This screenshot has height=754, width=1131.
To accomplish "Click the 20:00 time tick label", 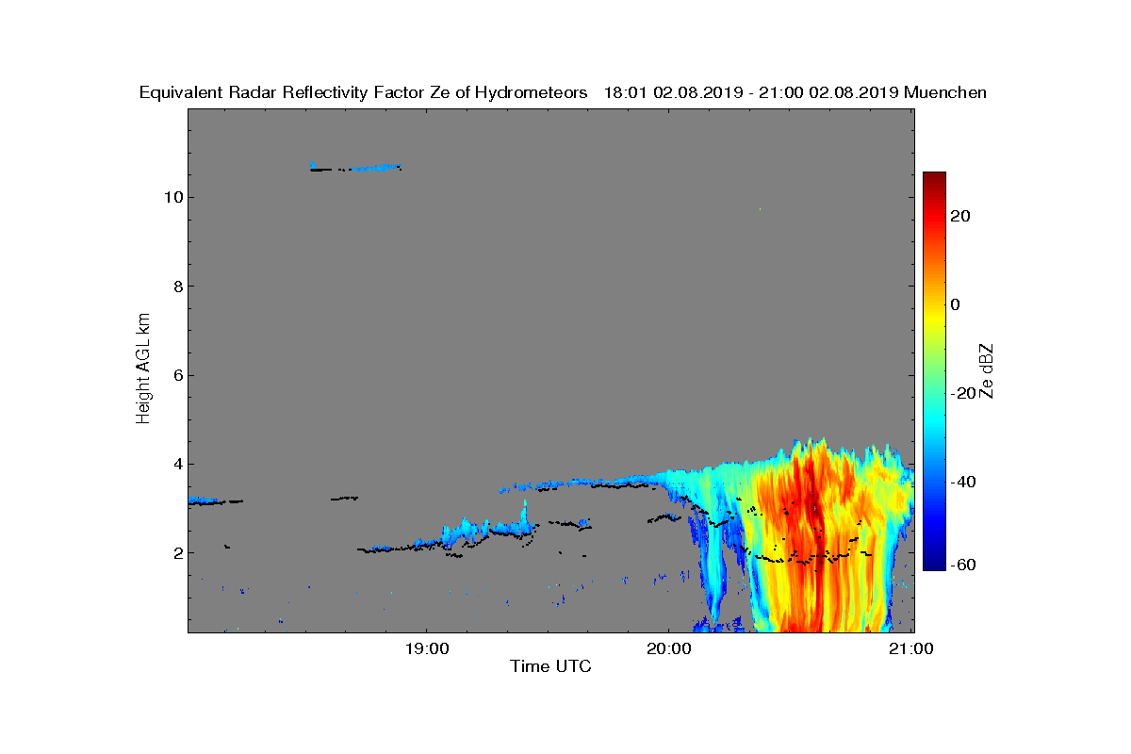I will coord(669,648).
